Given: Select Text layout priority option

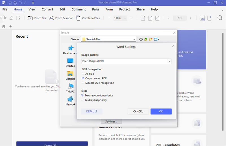Looking at the screenshot, I should coord(94,100).
